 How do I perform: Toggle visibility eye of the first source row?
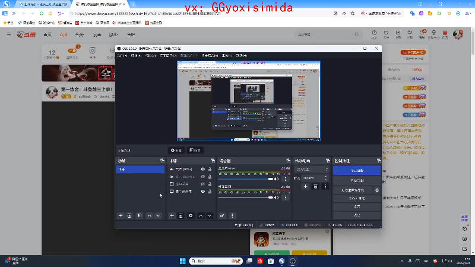pyautogui.click(x=202, y=169)
